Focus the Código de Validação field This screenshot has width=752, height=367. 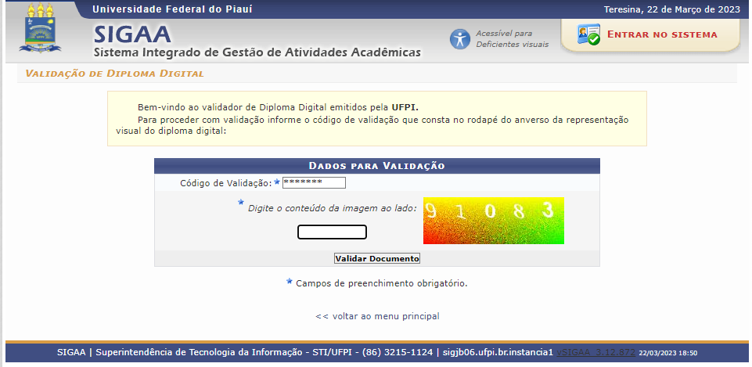tap(314, 183)
